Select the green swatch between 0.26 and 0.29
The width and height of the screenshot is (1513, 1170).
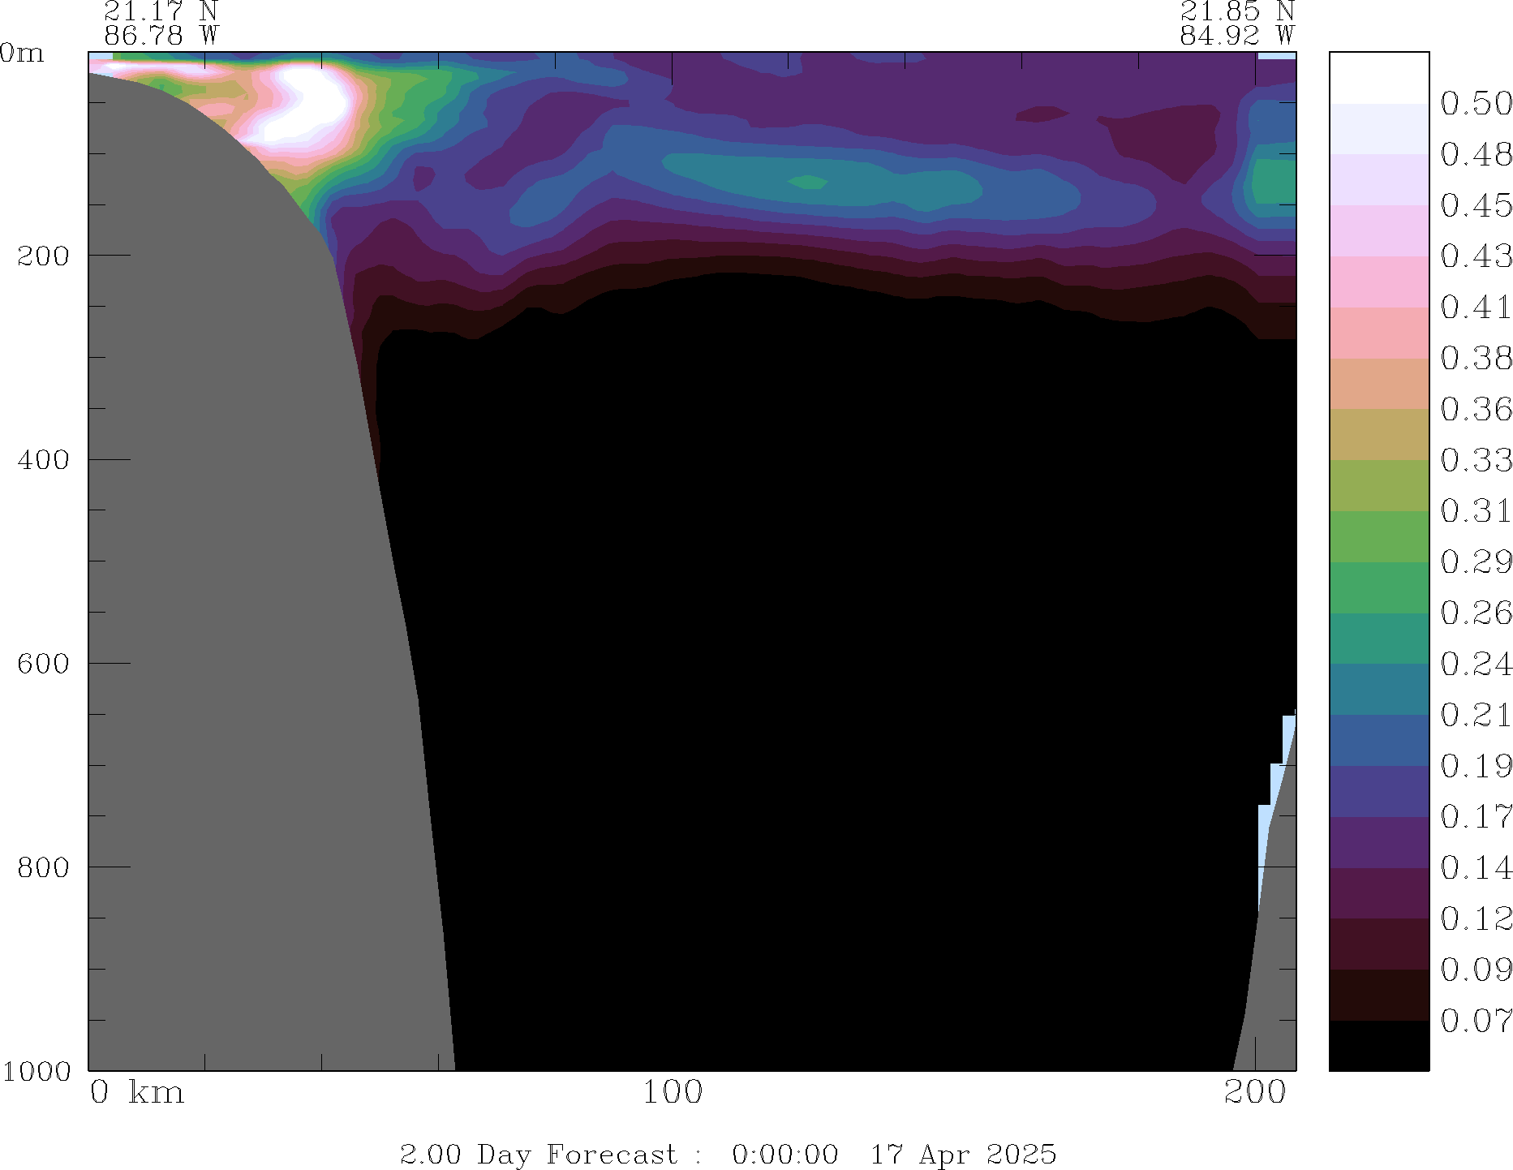[x=1378, y=587]
